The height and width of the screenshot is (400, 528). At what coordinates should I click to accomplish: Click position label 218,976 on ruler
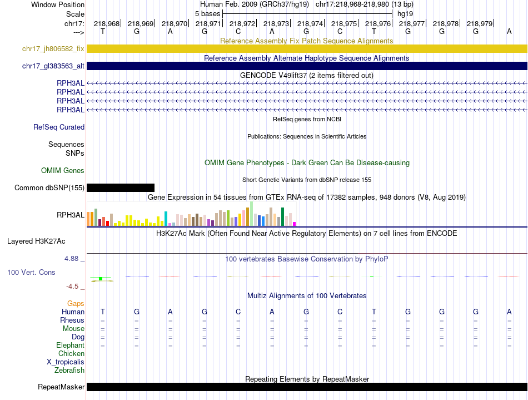click(378, 23)
